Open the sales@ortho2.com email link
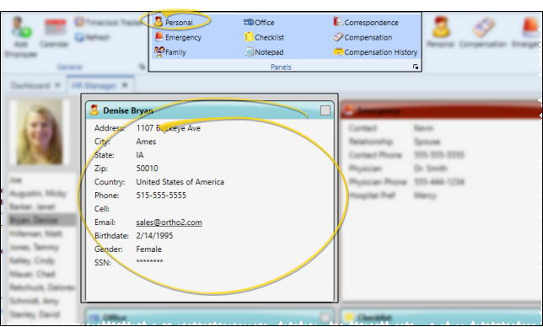The width and height of the screenshot is (543, 327). click(169, 222)
